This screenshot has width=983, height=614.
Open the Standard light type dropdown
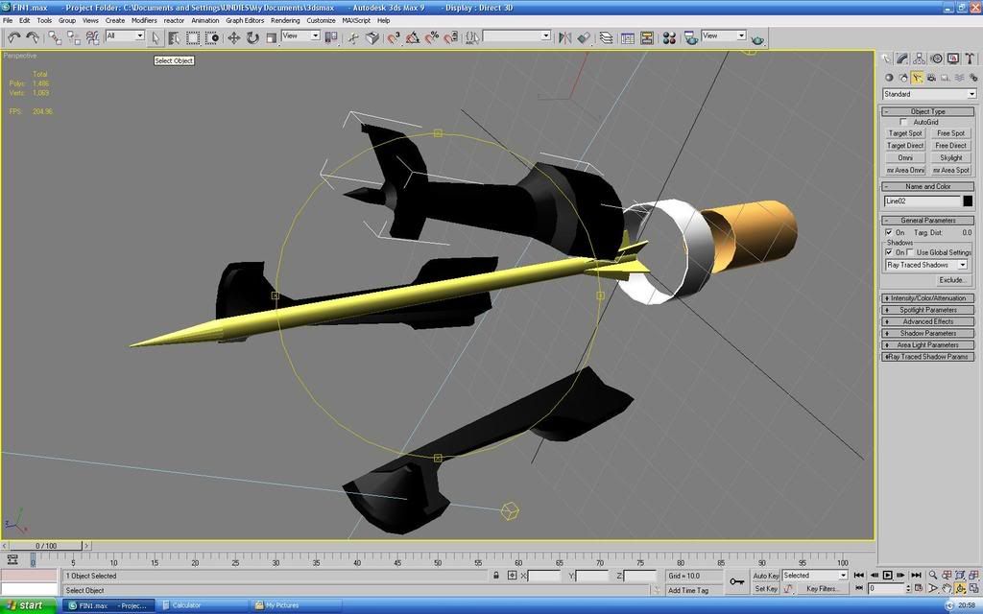point(929,94)
